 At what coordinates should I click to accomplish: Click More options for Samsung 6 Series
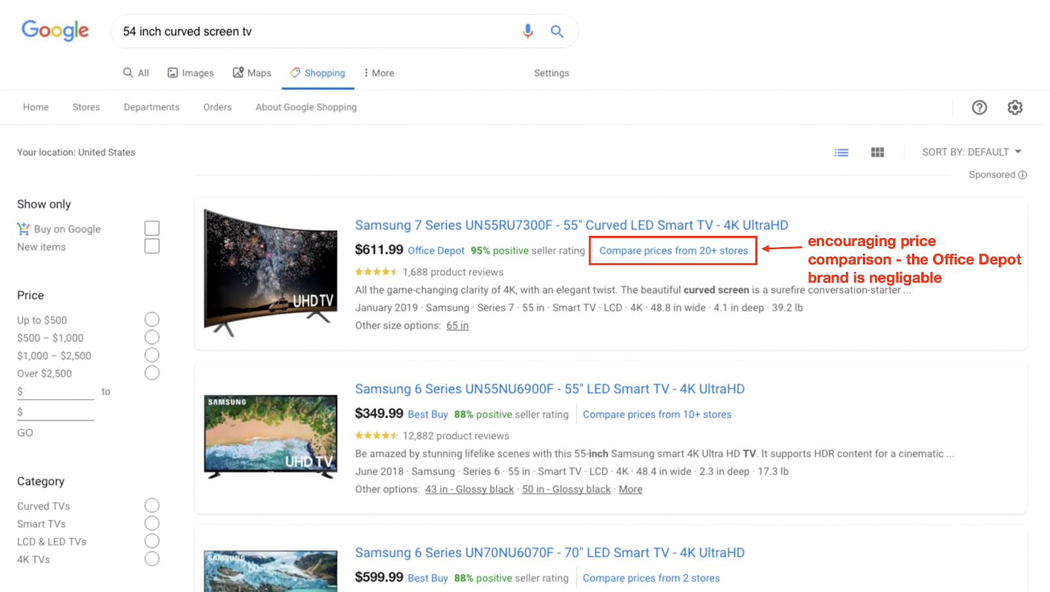pyautogui.click(x=631, y=489)
